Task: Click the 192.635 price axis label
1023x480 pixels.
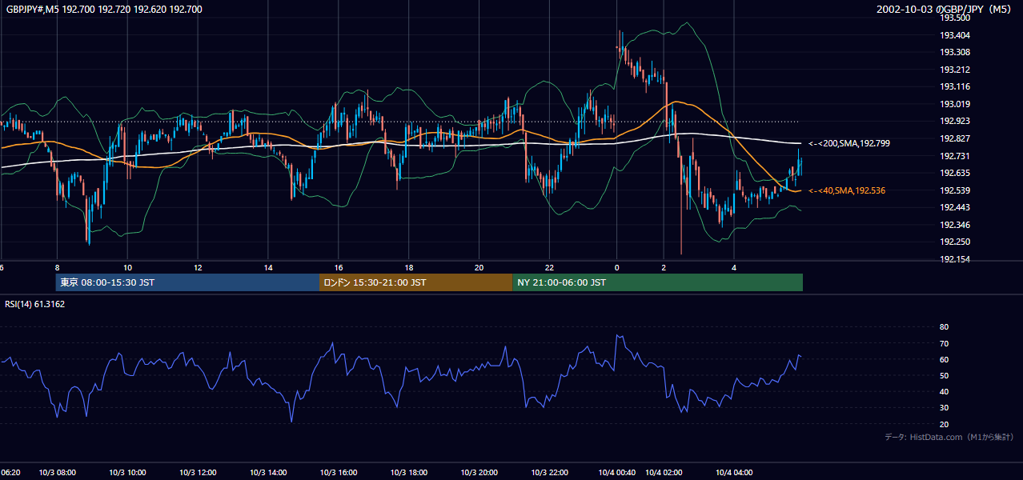Action: pos(954,173)
